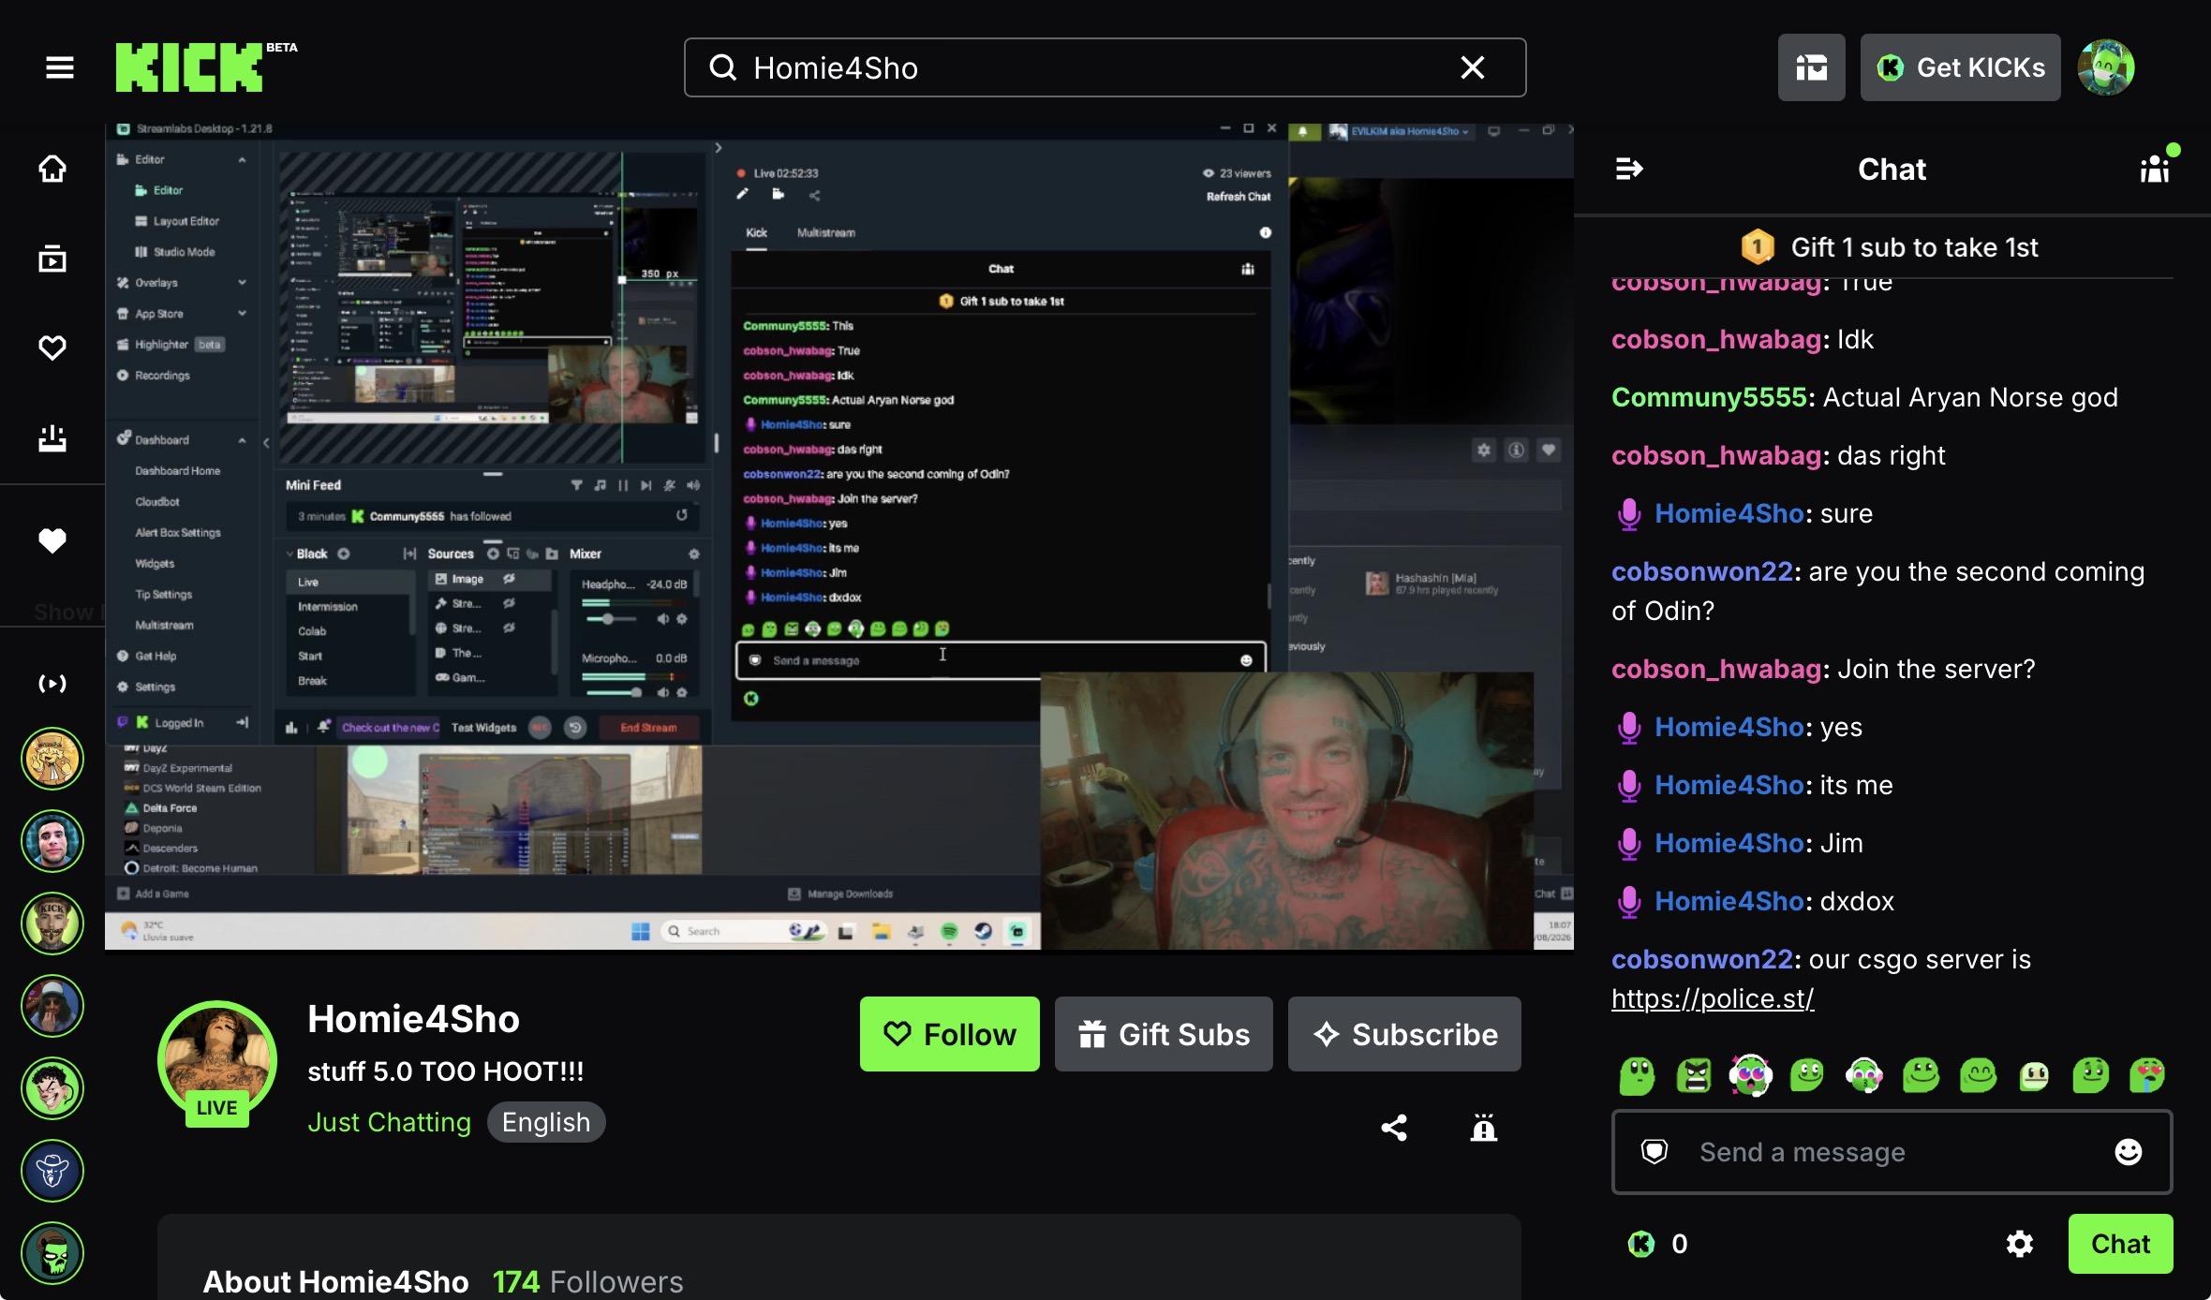
Task: Click cobsonwon22 beside 'our csgo server is'
Action: coord(1702,959)
